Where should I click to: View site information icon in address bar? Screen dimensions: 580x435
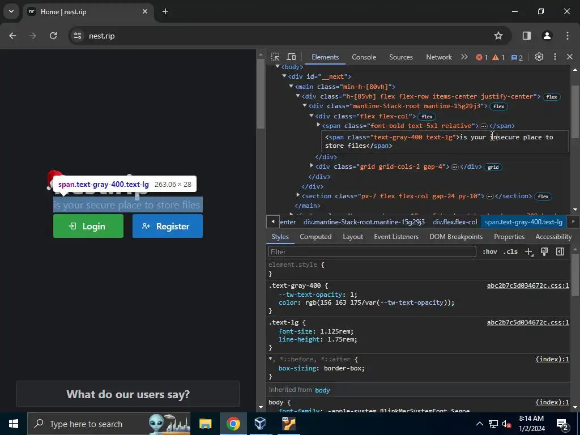point(78,36)
